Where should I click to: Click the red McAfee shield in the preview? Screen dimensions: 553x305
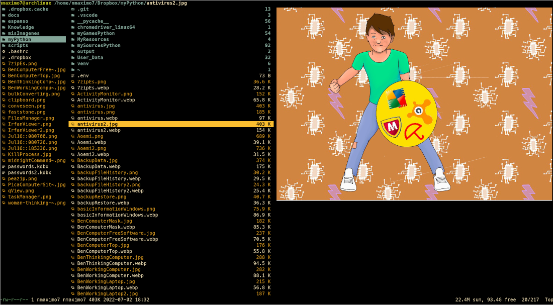[x=391, y=128]
